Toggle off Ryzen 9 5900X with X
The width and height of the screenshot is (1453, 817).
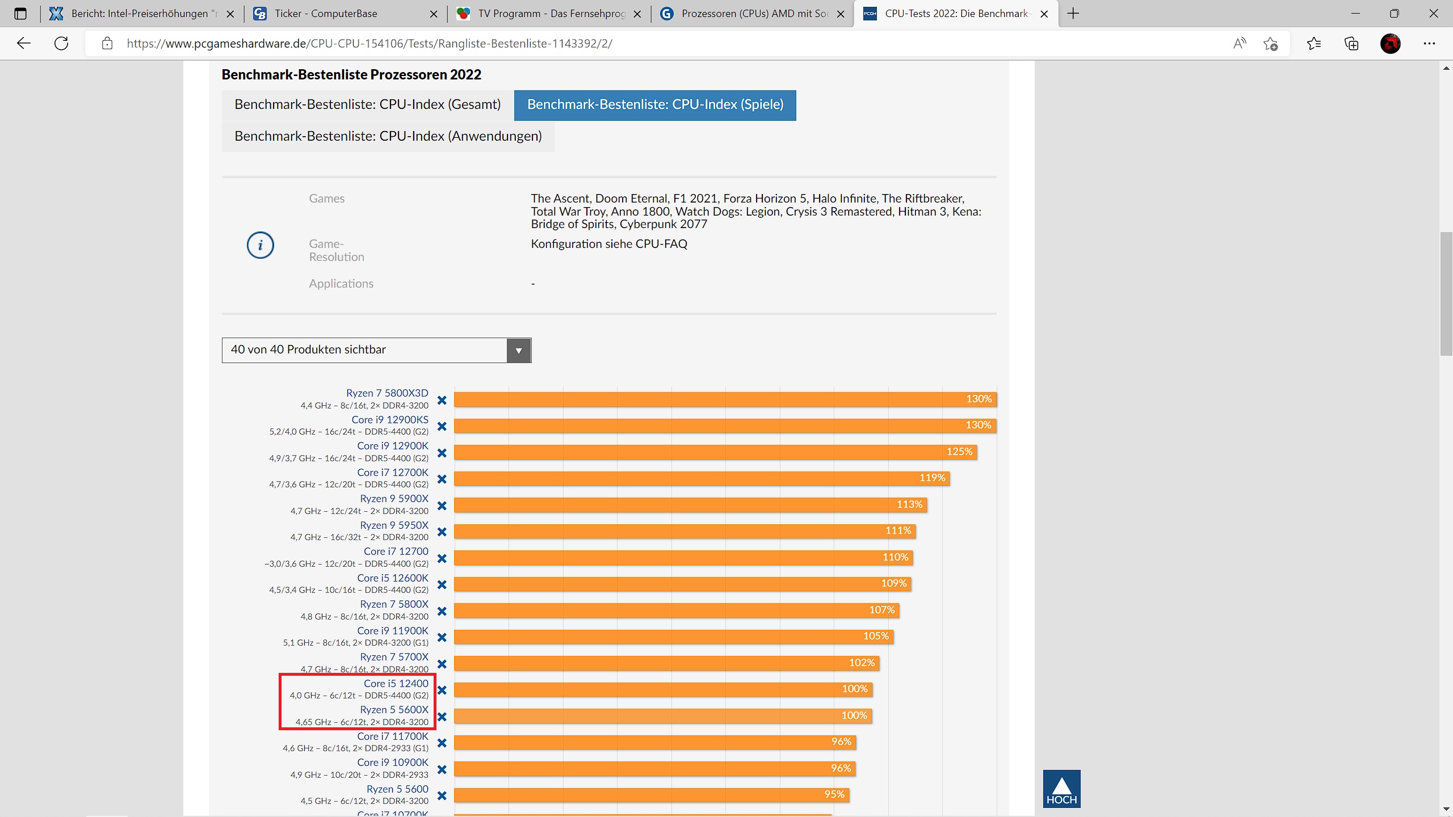click(442, 506)
